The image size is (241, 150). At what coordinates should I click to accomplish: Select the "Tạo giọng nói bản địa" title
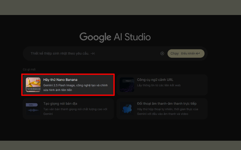60,103
